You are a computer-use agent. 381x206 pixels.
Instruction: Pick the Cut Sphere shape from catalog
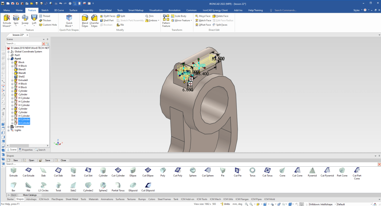[x=207, y=171]
